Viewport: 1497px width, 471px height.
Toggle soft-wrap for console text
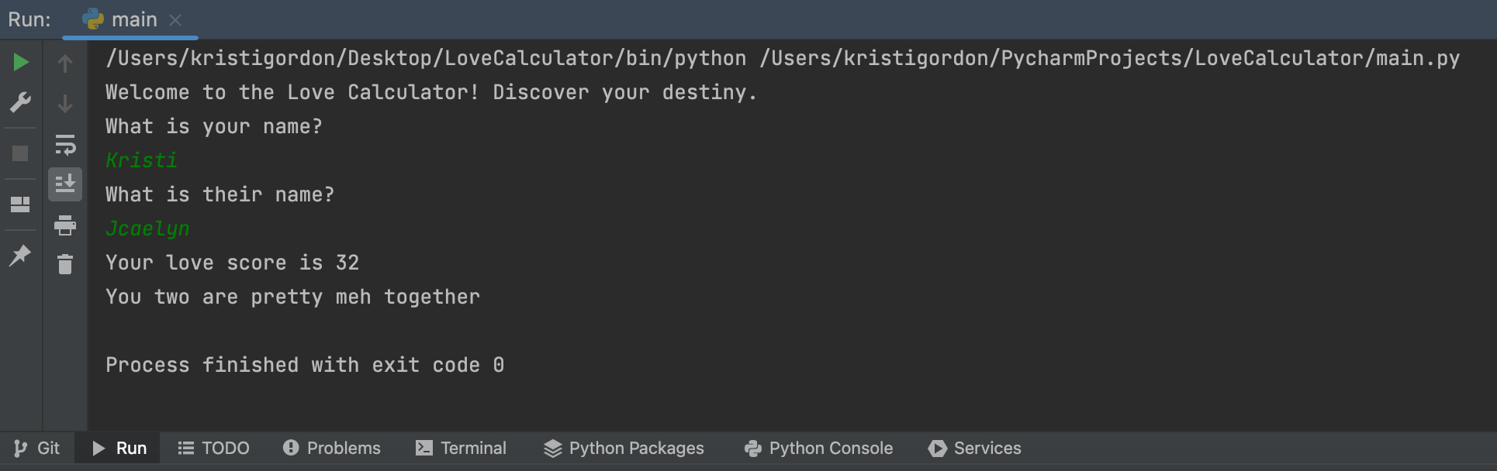coord(65,145)
